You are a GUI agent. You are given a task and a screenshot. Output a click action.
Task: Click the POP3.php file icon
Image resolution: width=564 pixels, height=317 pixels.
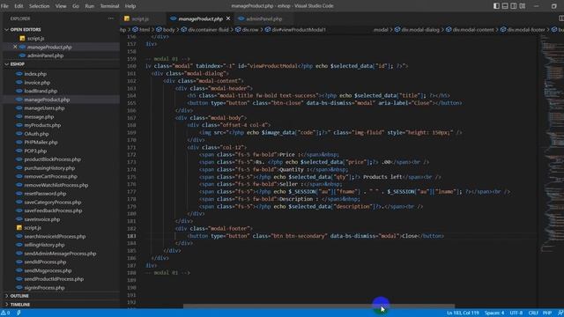click(19, 151)
